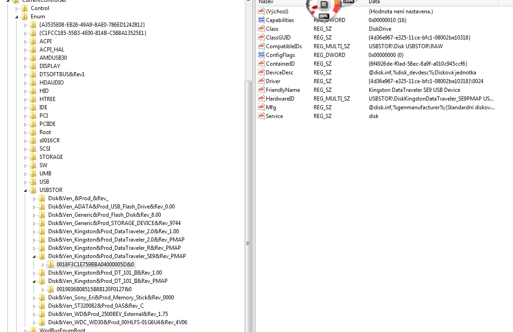Click '(Hodnota není nastavena.)' data value
The height and width of the screenshot is (332, 513).
tap(401, 11)
